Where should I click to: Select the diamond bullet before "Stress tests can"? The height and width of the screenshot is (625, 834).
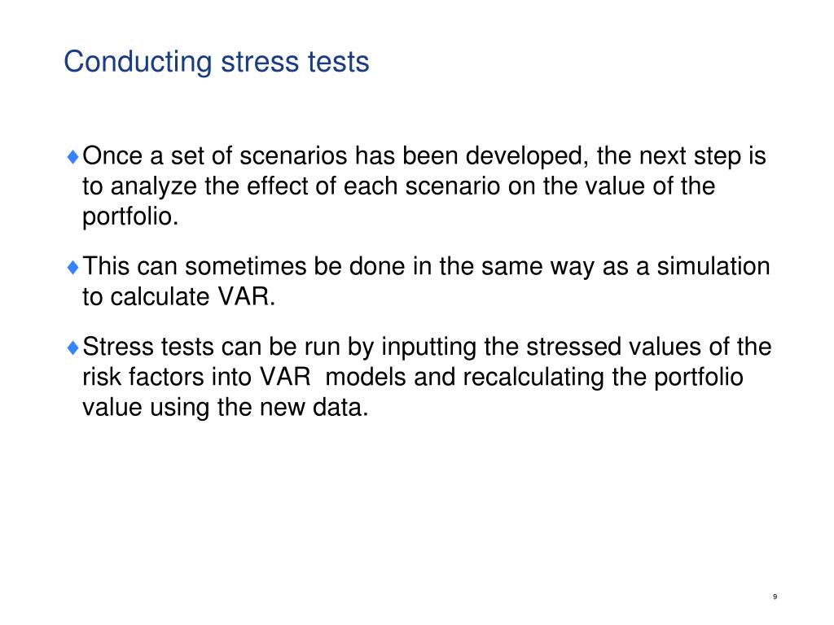pos(73,347)
